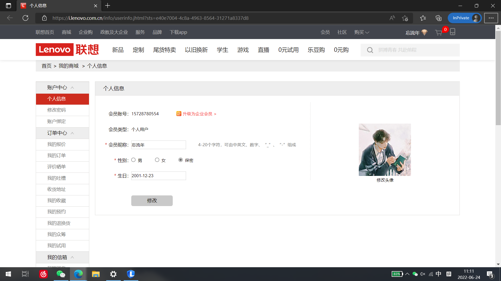
Task: Open the 以旧换新 navigation tab
Action: (x=196, y=50)
